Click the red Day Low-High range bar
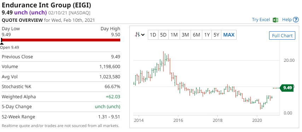Viewport: 302px width, 132px height. [61, 40]
